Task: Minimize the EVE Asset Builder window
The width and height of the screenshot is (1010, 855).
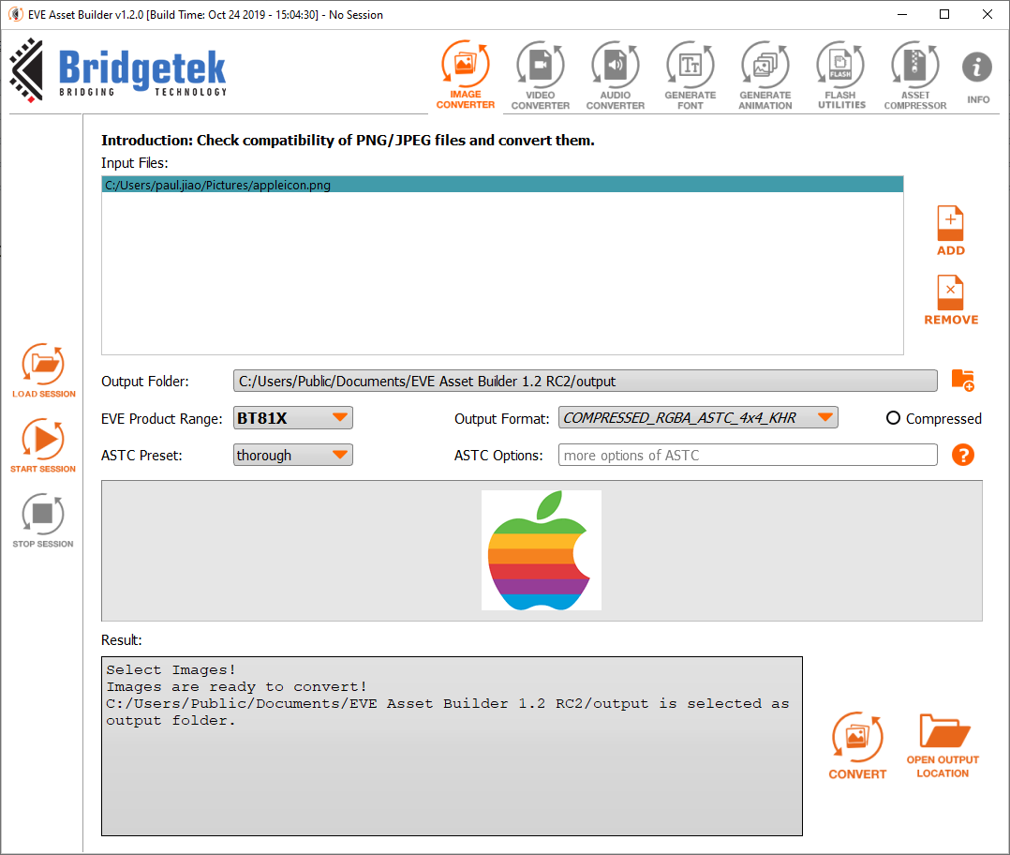Action: (902, 14)
